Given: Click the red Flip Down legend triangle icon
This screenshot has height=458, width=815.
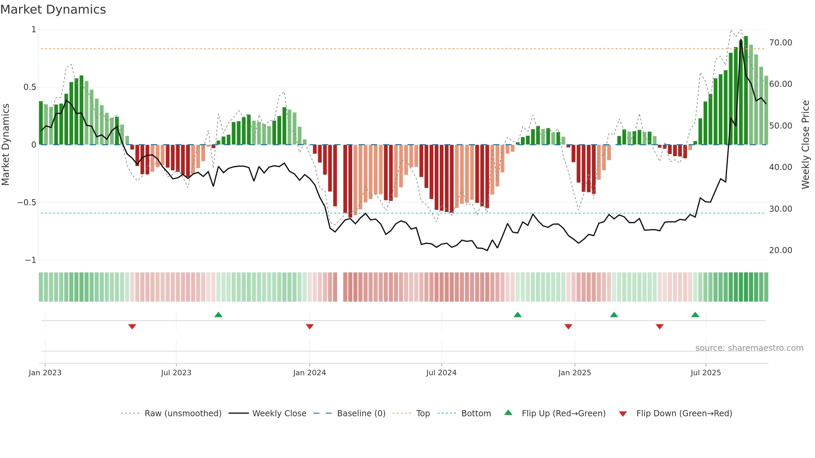Looking at the screenshot, I should point(623,414).
